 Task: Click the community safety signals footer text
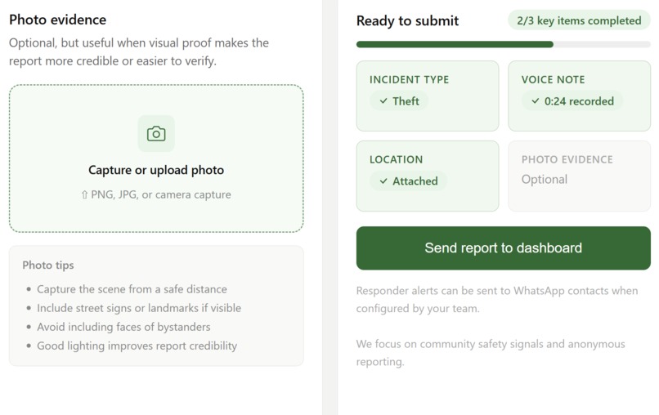pos(491,353)
